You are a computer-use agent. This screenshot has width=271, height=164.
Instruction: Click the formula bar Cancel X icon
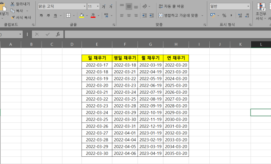(x=37, y=34)
